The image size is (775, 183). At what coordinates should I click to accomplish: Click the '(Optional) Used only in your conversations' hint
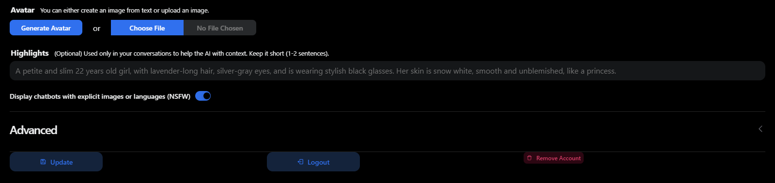tap(191, 54)
